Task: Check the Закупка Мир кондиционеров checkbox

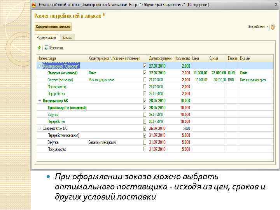Action: coord(145,80)
